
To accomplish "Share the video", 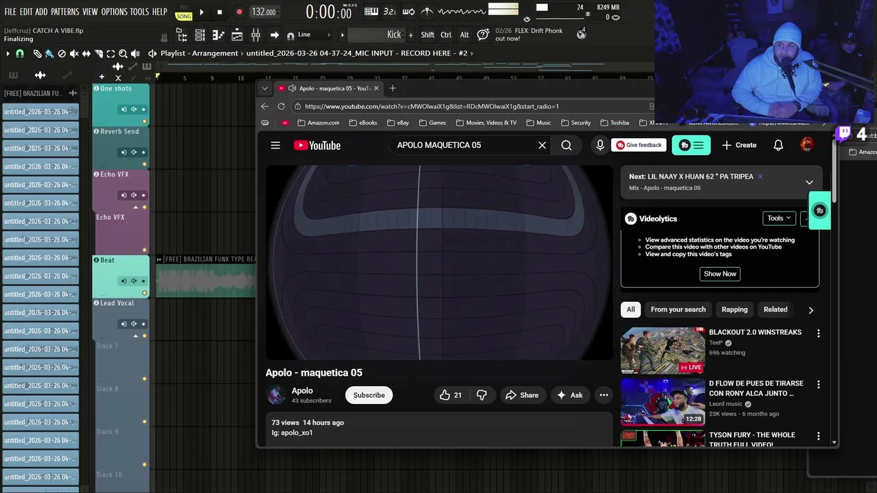I will coord(522,395).
